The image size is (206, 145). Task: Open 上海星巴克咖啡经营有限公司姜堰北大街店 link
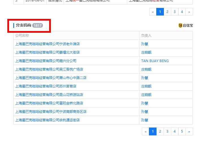point(47,52)
